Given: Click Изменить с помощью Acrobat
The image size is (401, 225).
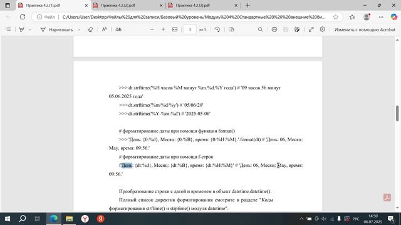Looking at the screenshot, I should (x=365, y=30).
